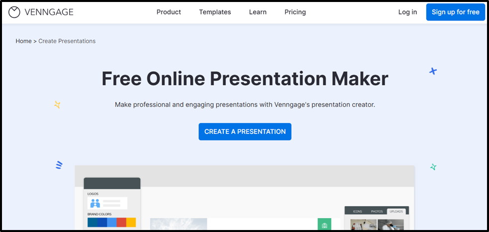This screenshot has height=232, width=489.
Task: Select the UPLOADS tab in preview panel
Action: (396, 212)
